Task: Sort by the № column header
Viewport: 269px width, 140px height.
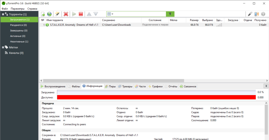Action: coord(43,20)
